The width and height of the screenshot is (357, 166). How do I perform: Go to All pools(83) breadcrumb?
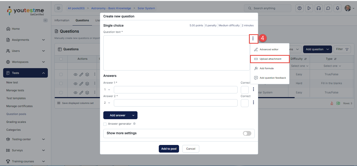tap(76, 8)
